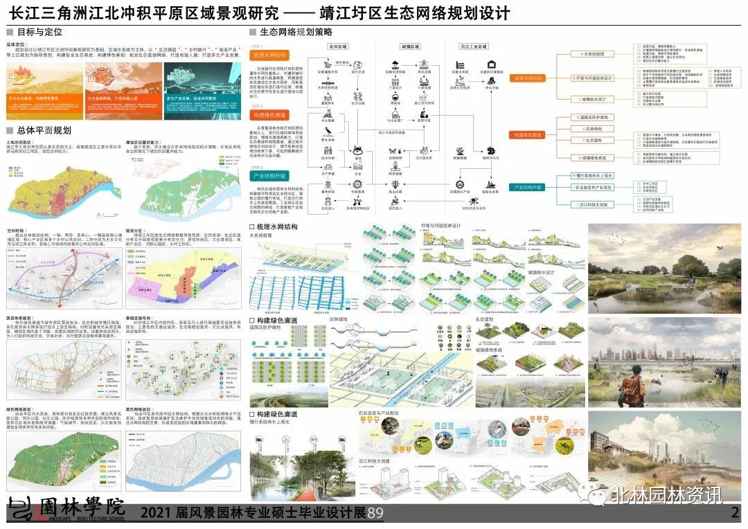
Task: Click the square marker before 慢行系统和水上观光 section heading
Action: 252,414
